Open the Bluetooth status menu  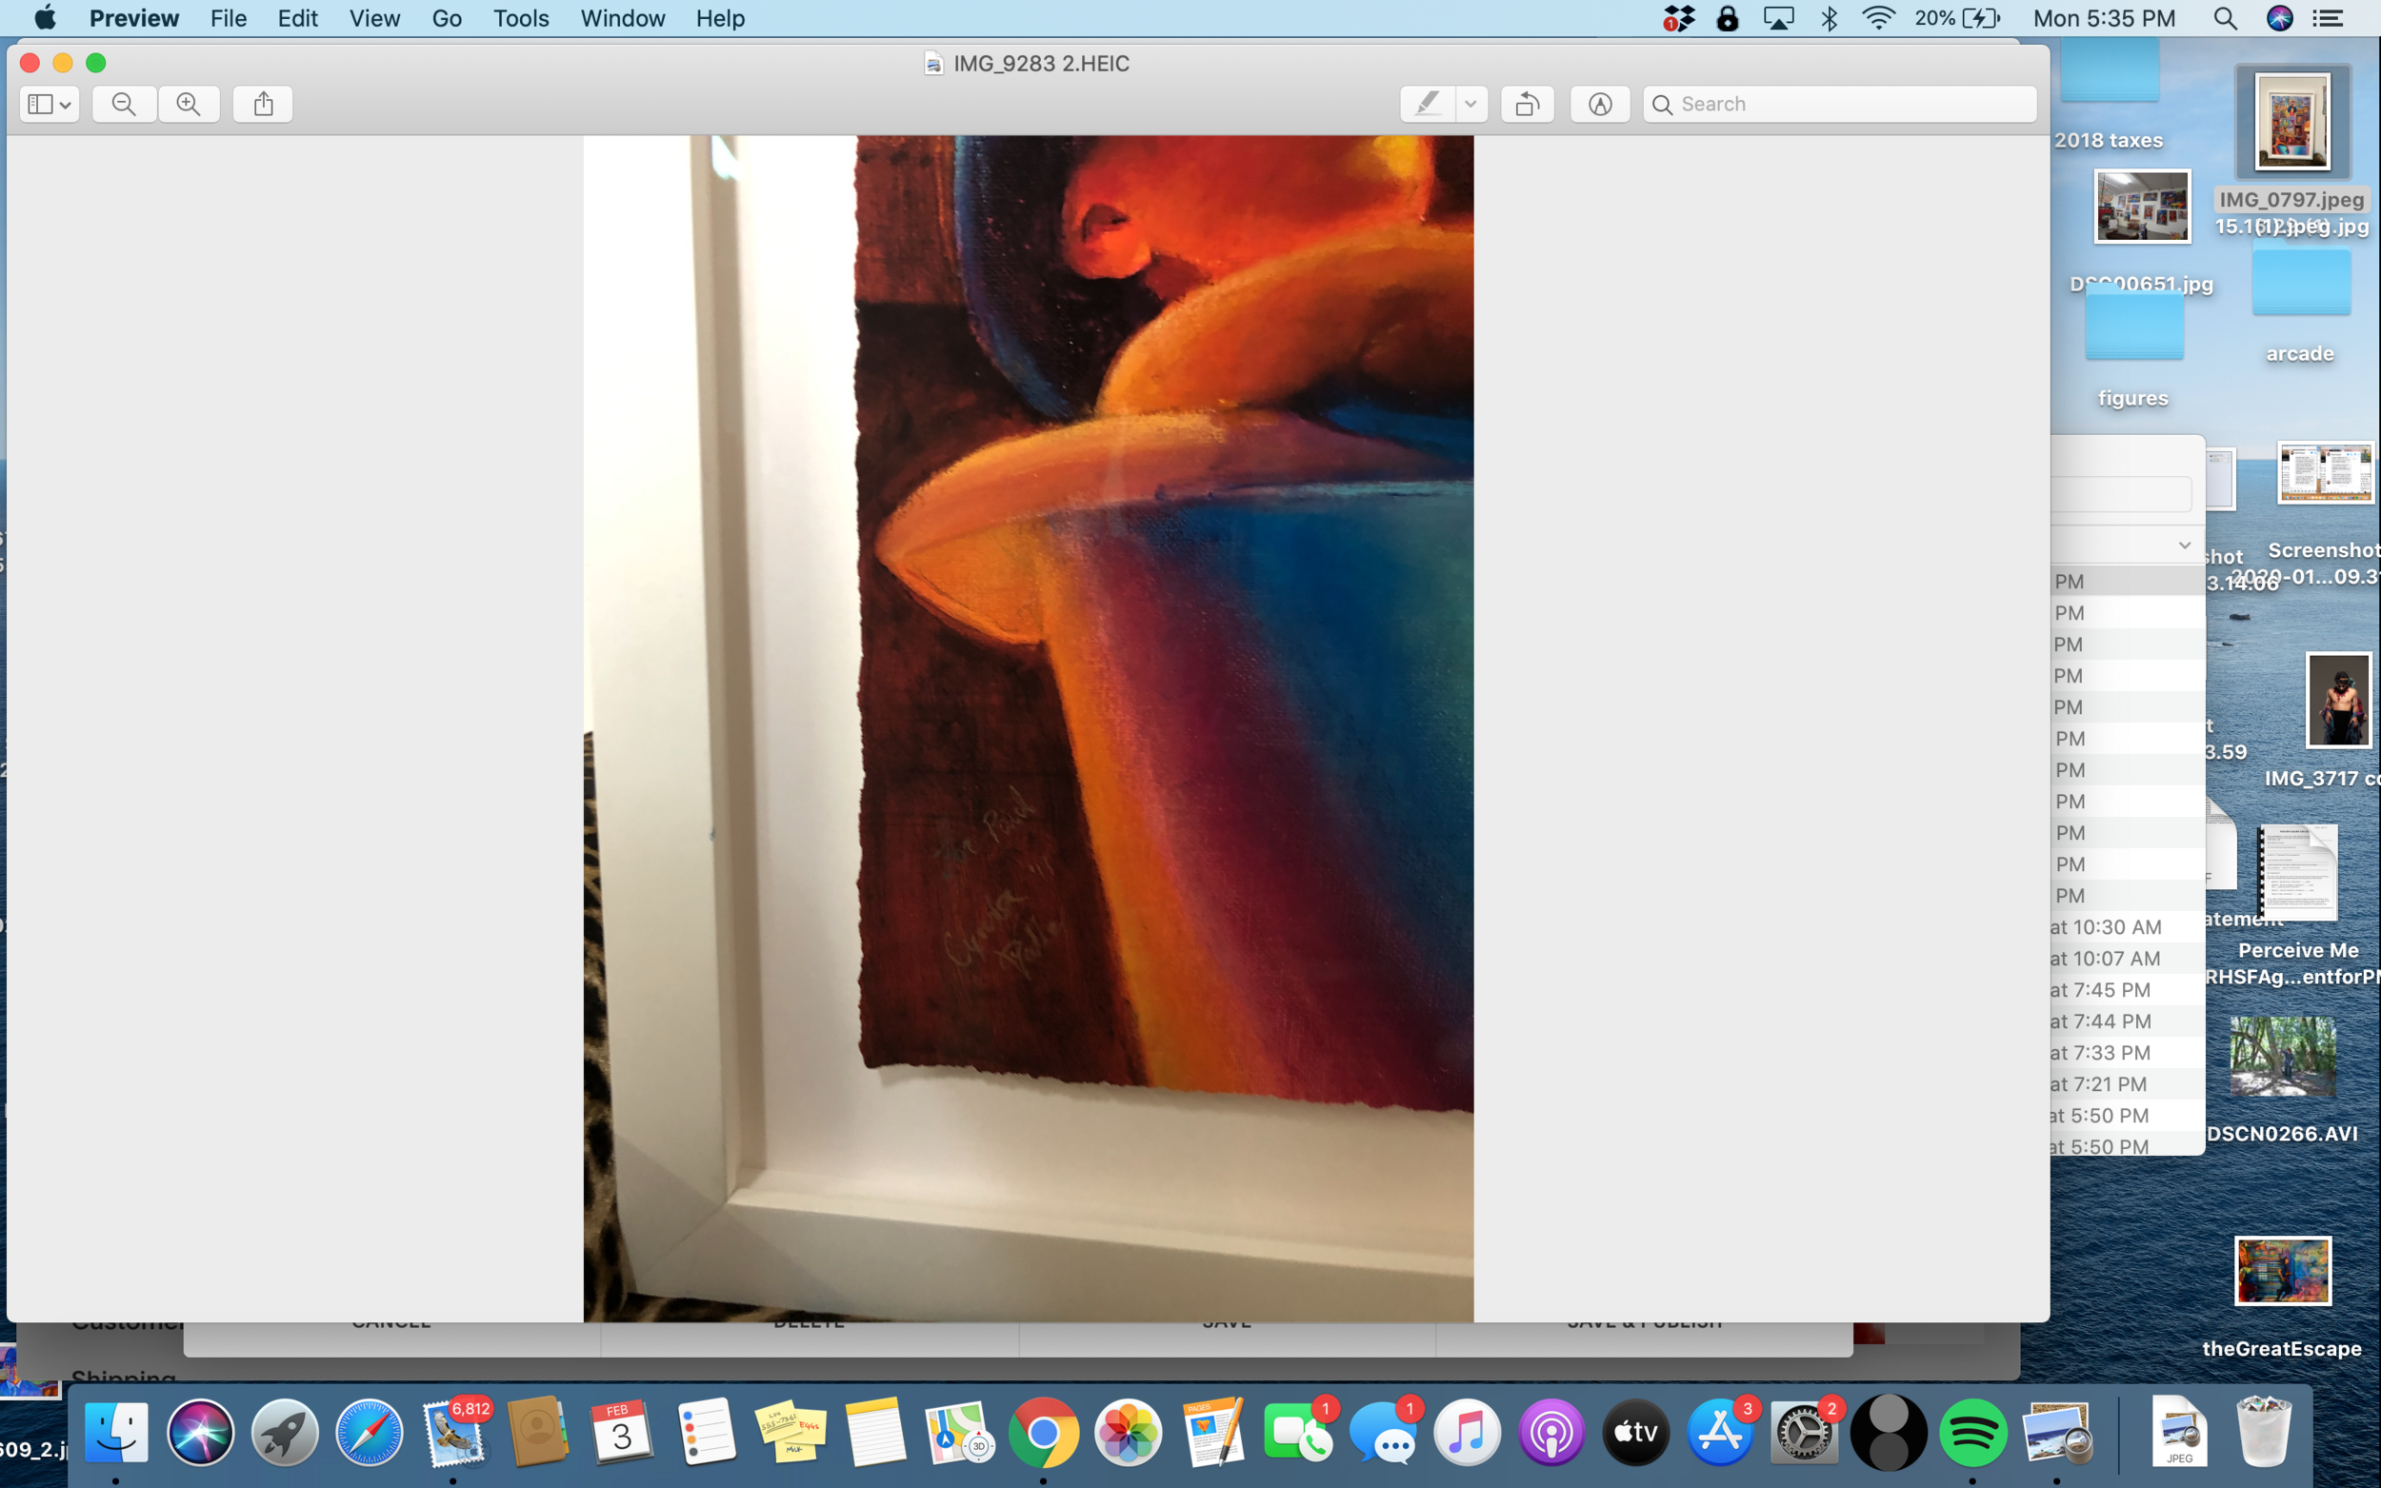[1830, 18]
